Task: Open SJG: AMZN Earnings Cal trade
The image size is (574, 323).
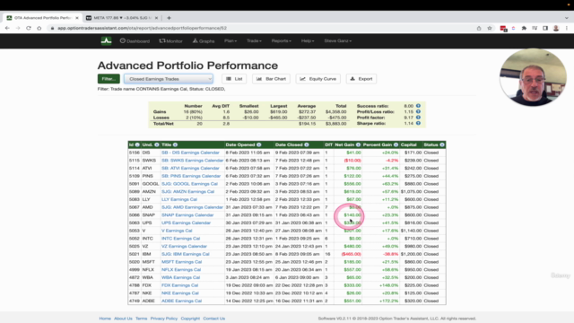Action: pyautogui.click(x=187, y=191)
